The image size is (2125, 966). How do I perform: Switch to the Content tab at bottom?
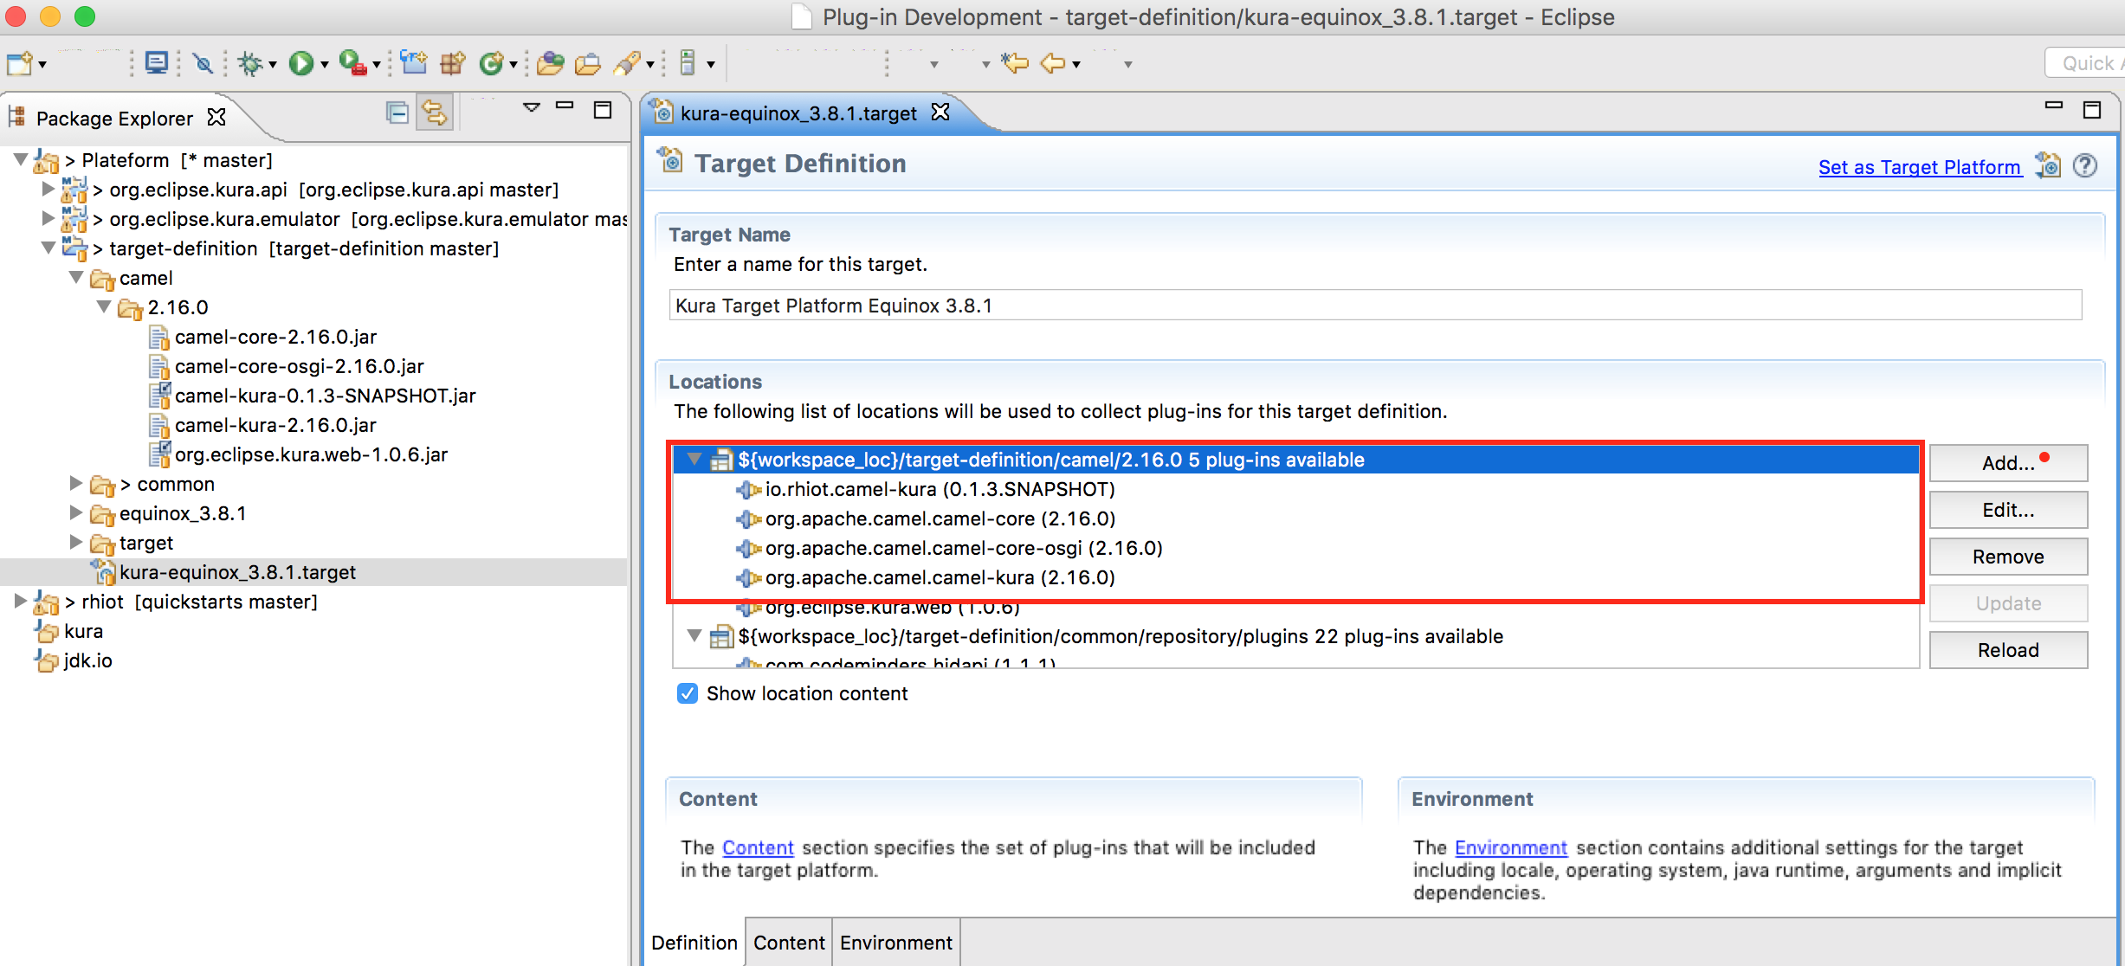(x=788, y=943)
